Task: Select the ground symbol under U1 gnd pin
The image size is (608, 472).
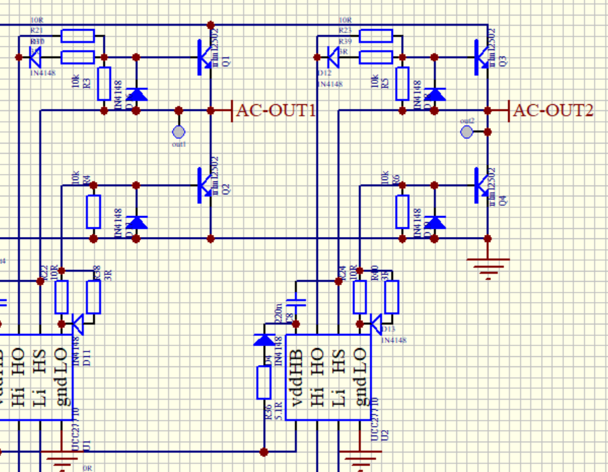Action: 62,460
